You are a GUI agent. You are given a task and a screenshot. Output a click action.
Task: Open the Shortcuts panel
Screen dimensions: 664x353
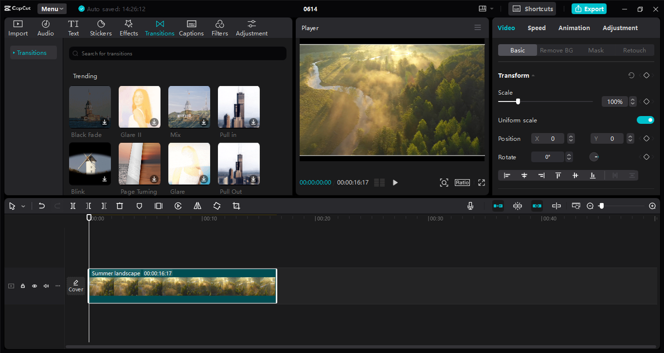(532, 9)
